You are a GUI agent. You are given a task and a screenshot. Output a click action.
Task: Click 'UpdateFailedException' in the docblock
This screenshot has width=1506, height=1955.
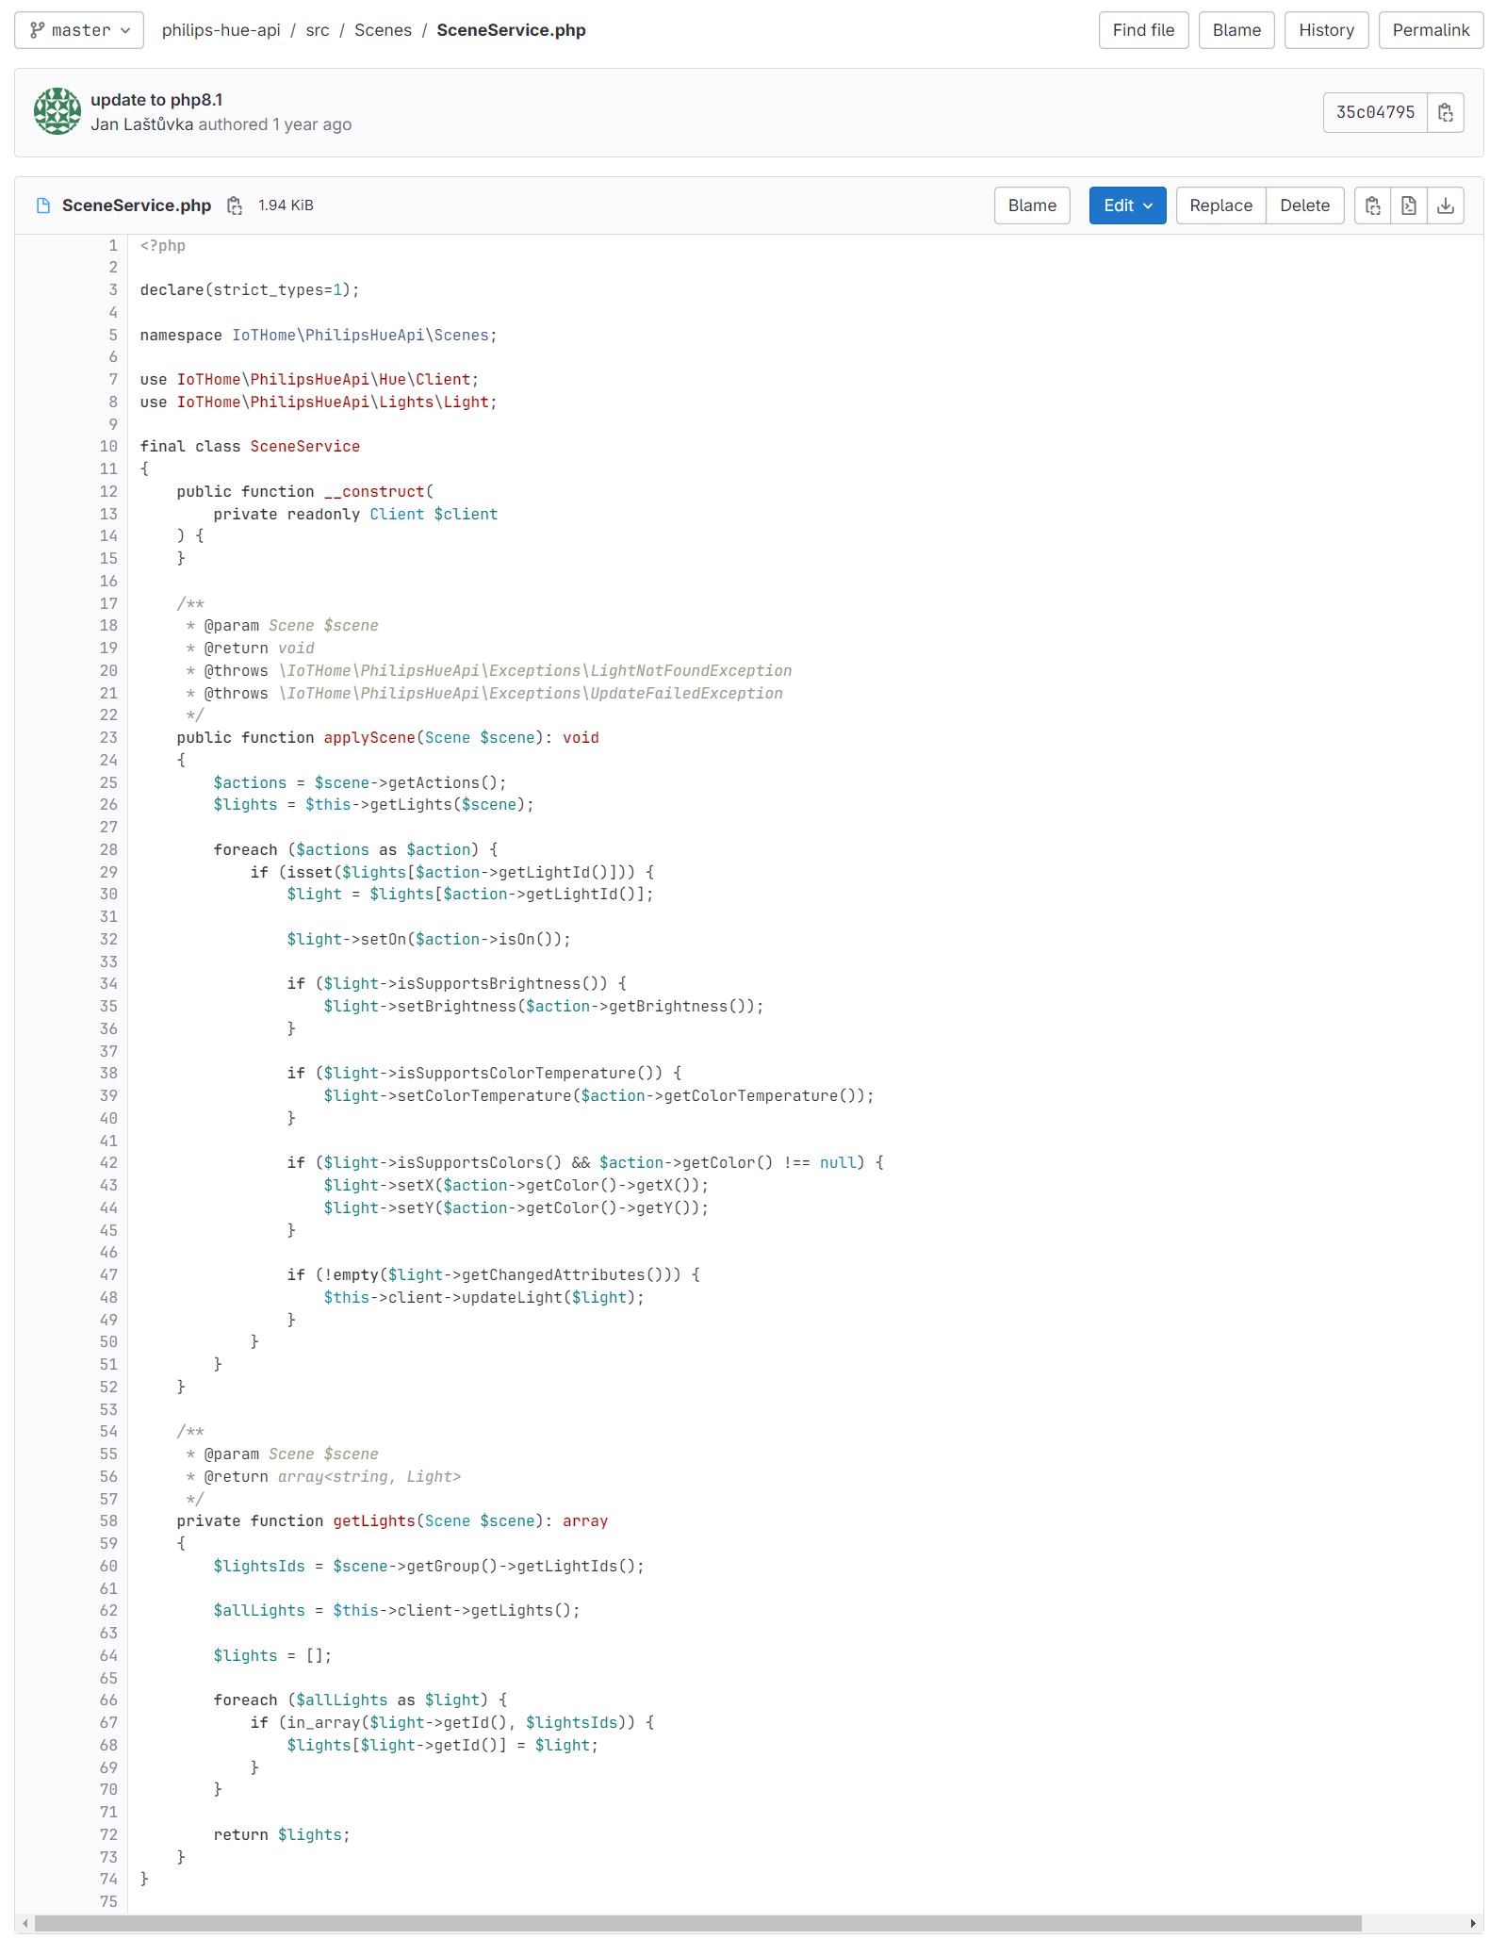[x=686, y=694]
